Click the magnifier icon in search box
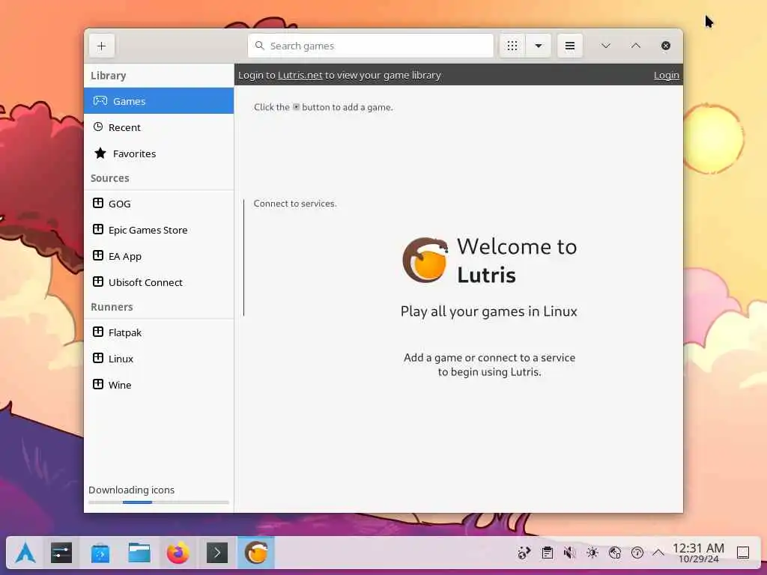 pos(260,46)
